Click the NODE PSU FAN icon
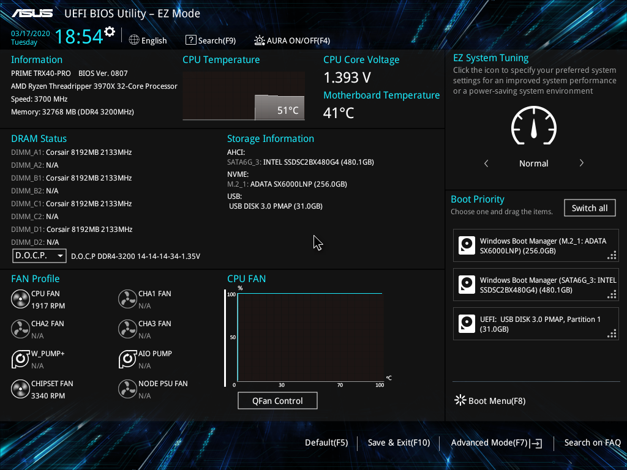The height and width of the screenshot is (470, 627). (x=127, y=389)
